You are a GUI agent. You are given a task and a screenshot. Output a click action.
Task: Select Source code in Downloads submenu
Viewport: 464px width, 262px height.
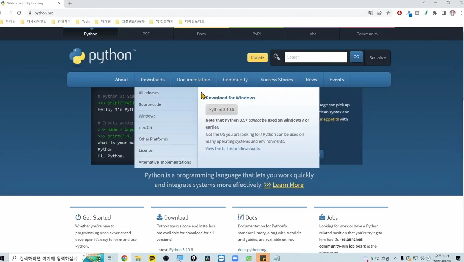[x=166, y=104]
